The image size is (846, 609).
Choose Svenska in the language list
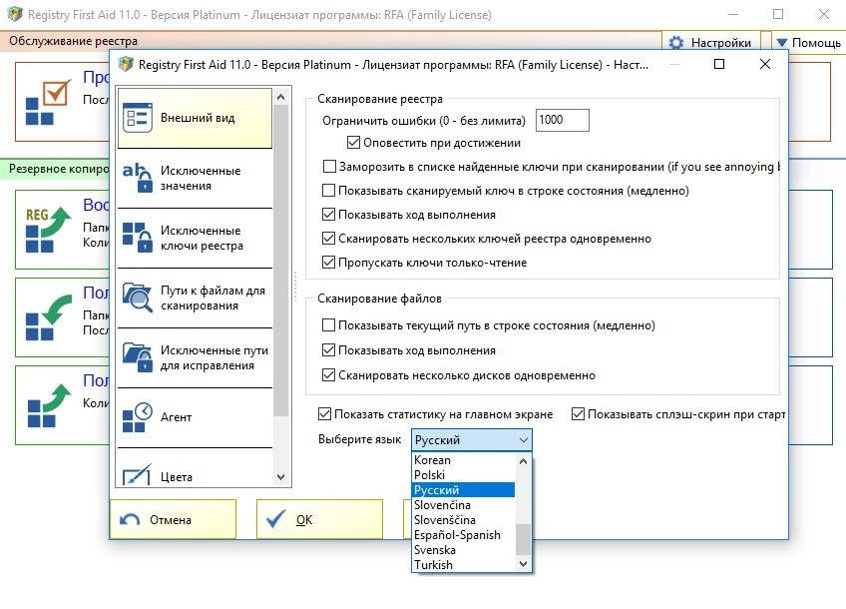(464, 550)
